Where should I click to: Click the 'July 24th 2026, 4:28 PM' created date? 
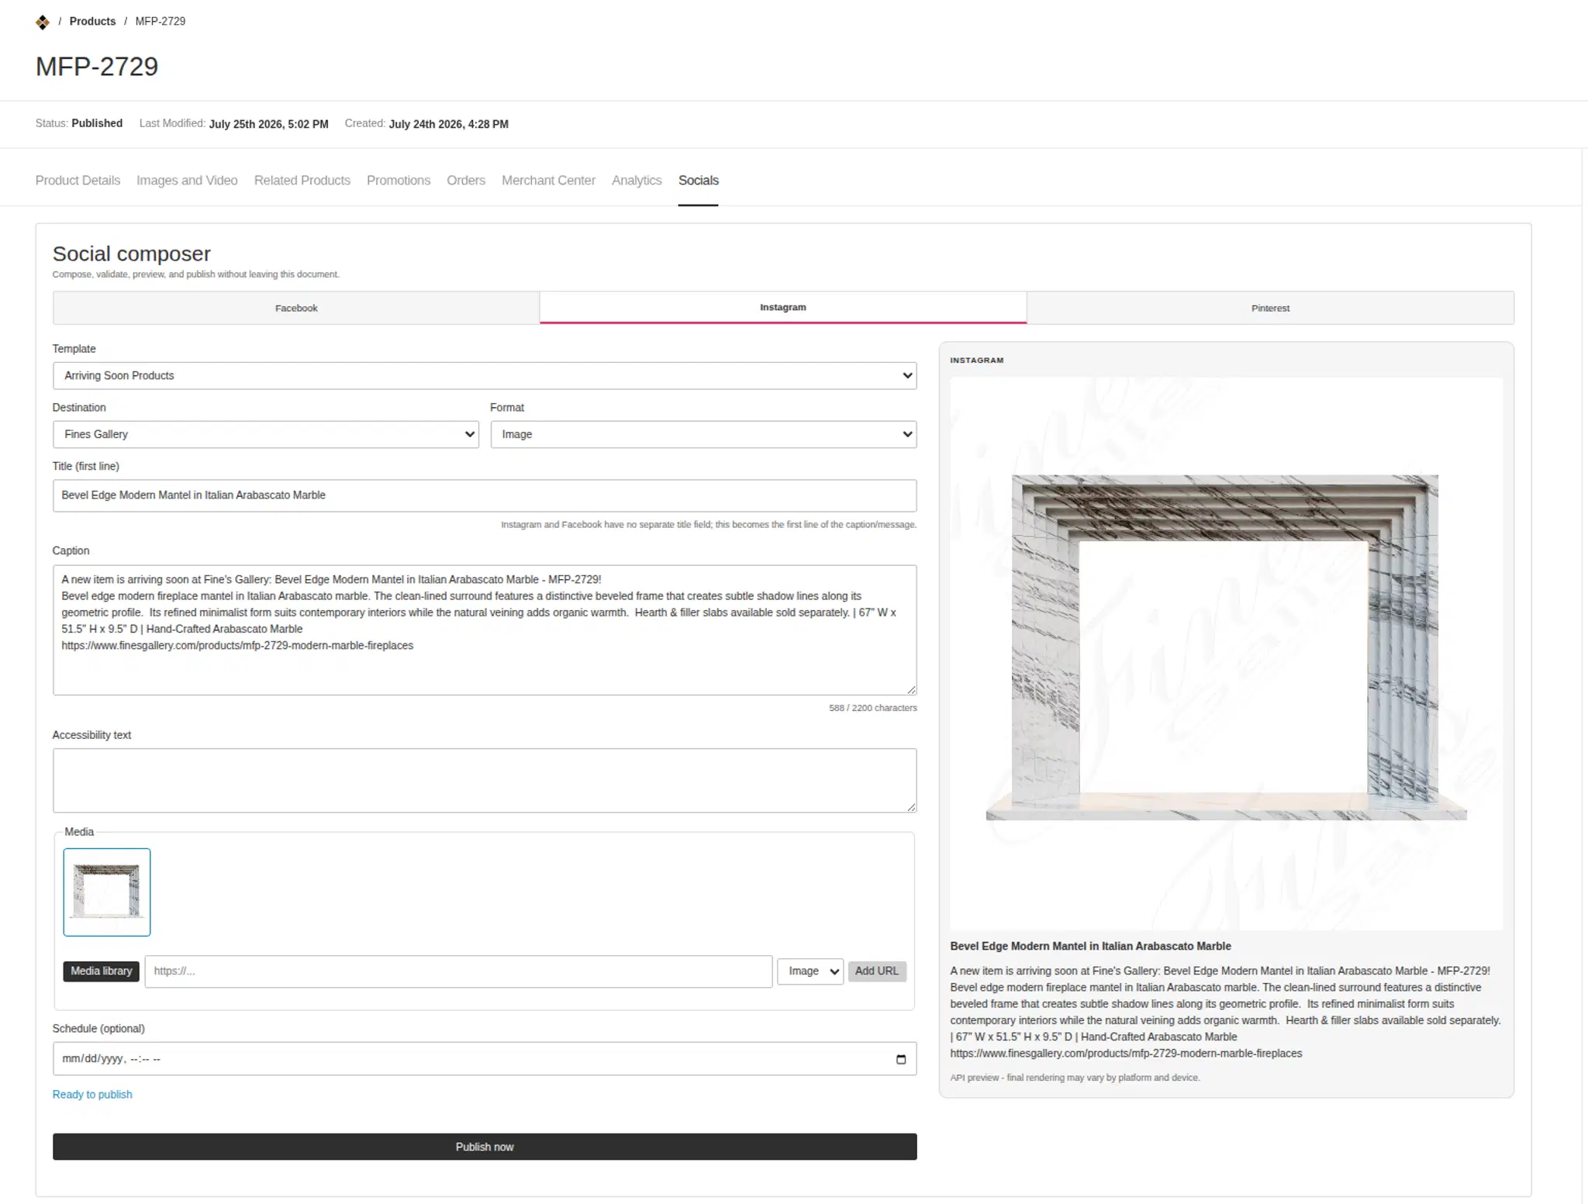(x=449, y=124)
